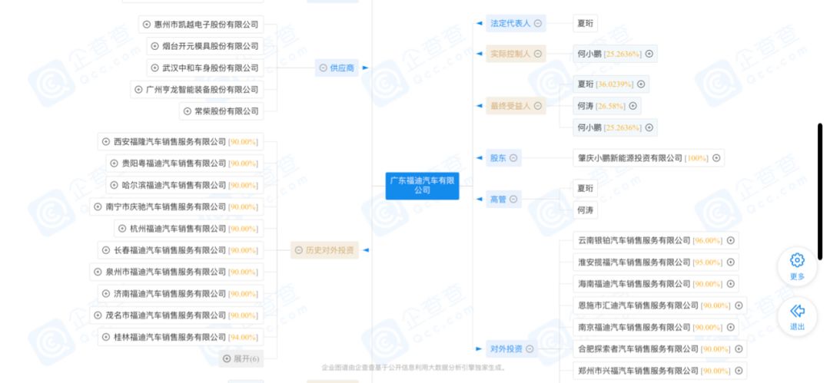Expand 海南福迪汽车销售服务有限公司 node
830x383 pixels.
pyautogui.click(x=731, y=283)
